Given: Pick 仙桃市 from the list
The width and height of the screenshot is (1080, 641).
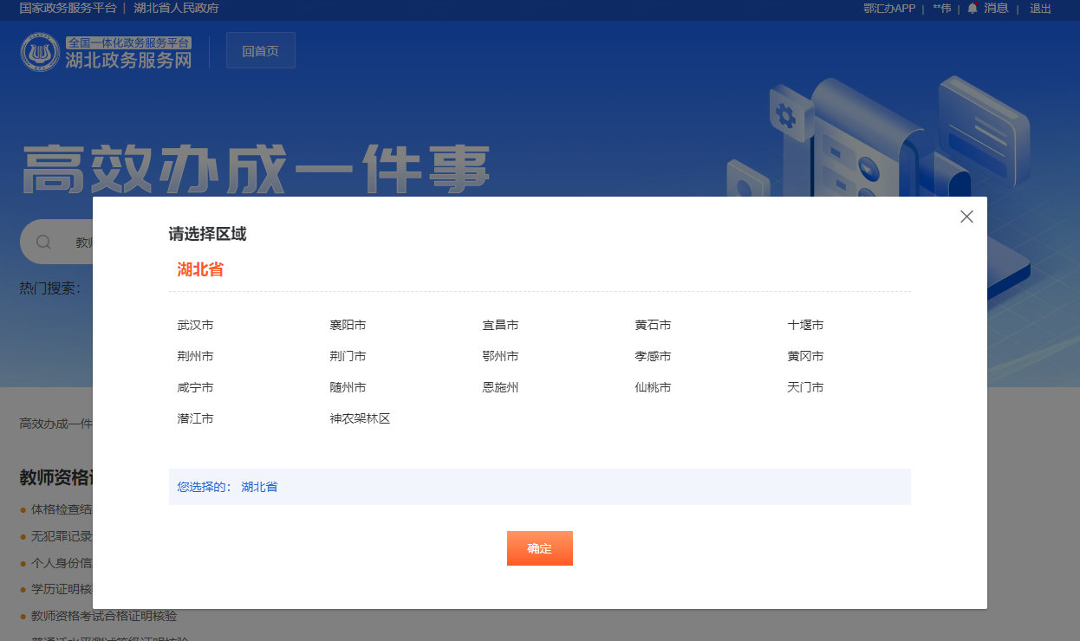Looking at the screenshot, I should click(653, 387).
